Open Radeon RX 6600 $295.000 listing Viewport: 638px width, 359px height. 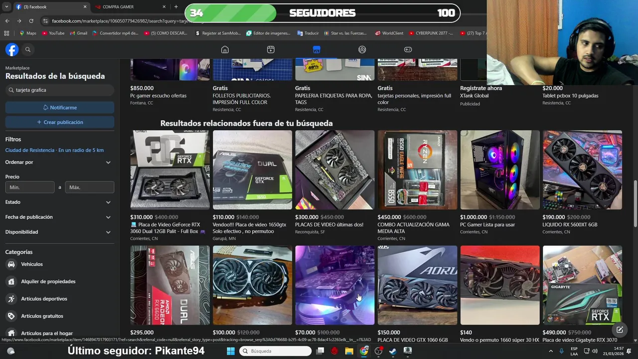170,285
